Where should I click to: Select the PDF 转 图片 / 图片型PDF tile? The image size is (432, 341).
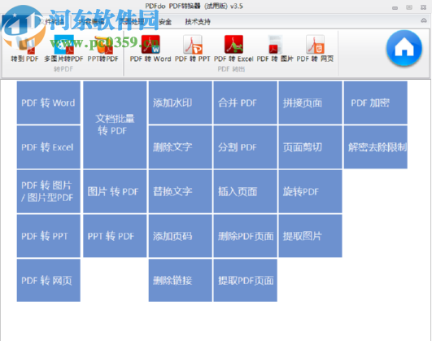[49, 191]
